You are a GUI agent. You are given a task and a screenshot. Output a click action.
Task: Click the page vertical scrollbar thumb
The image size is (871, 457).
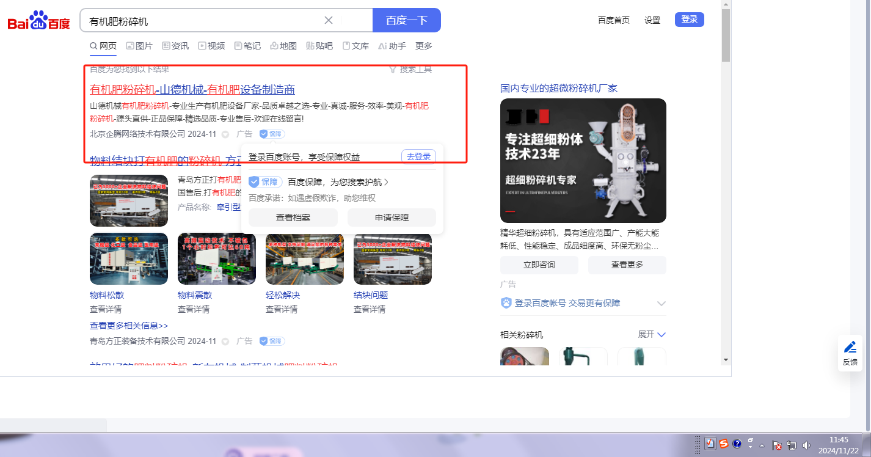[726, 35]
